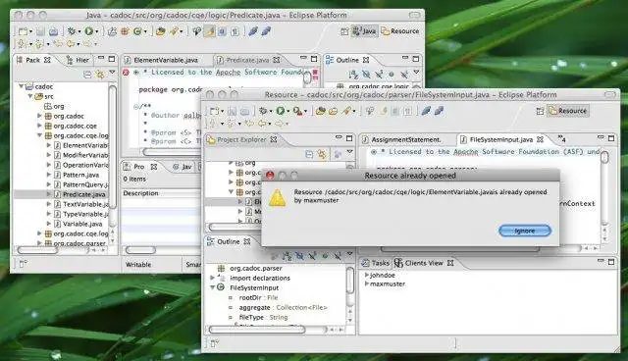Click the green Run icon in the Resource window toolbar
628x361 pixels.
click(x=281, y=111)
